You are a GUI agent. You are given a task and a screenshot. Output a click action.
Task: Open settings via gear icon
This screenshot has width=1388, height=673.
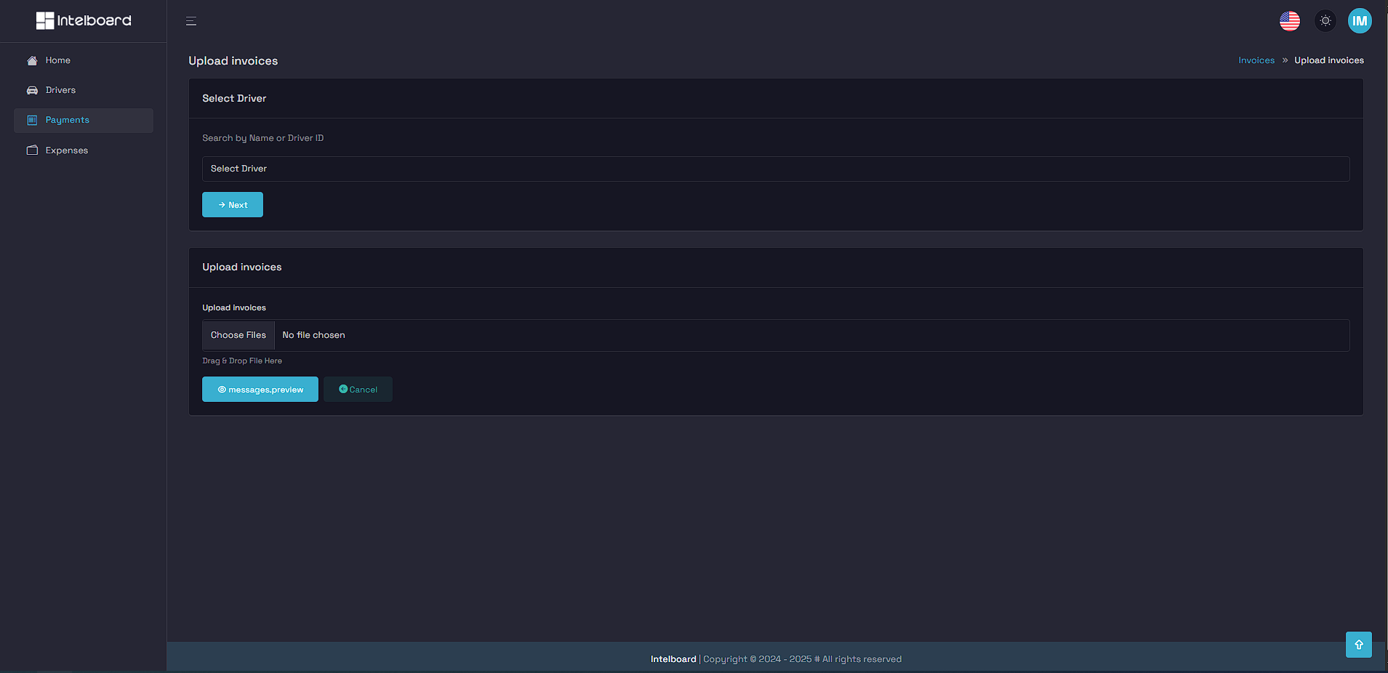coord(1325,20)
